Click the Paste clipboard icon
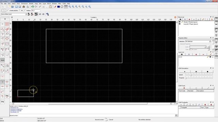The height and width of the screenshot is (122, 218). tap(50, 7)
